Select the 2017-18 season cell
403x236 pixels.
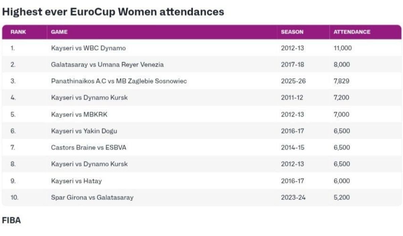pos(292,65)
